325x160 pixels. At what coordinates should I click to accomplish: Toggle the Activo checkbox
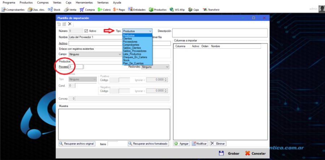click(86, 31)
